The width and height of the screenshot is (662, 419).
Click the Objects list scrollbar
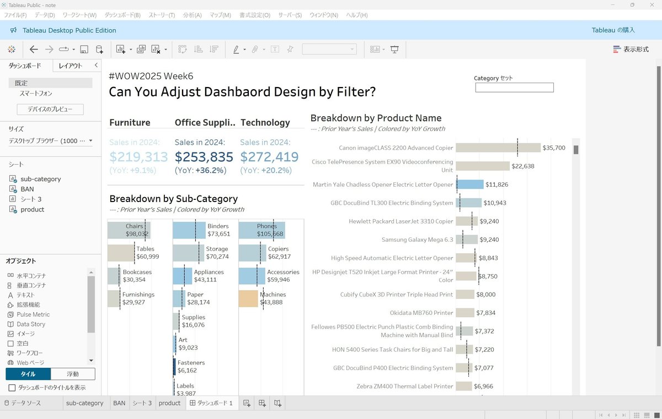(x=91, y=304)
